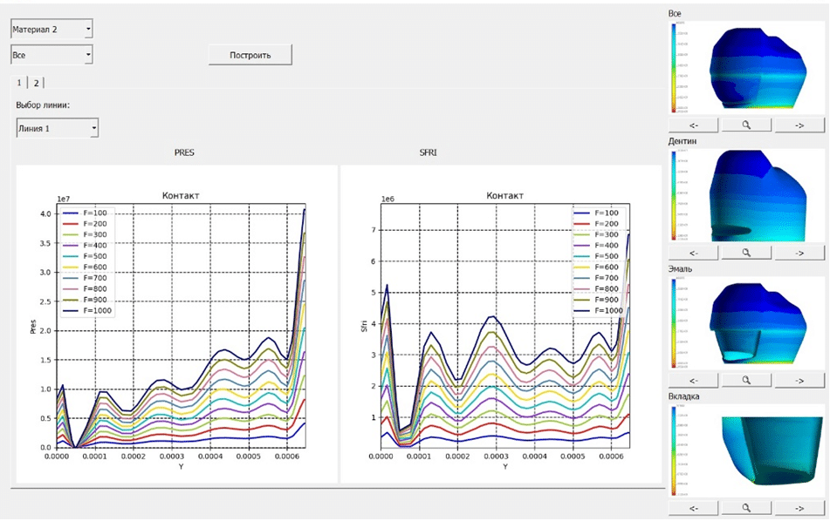
Task: Show previous Эмаль image with left arrow
Action: tap(694, 380)
